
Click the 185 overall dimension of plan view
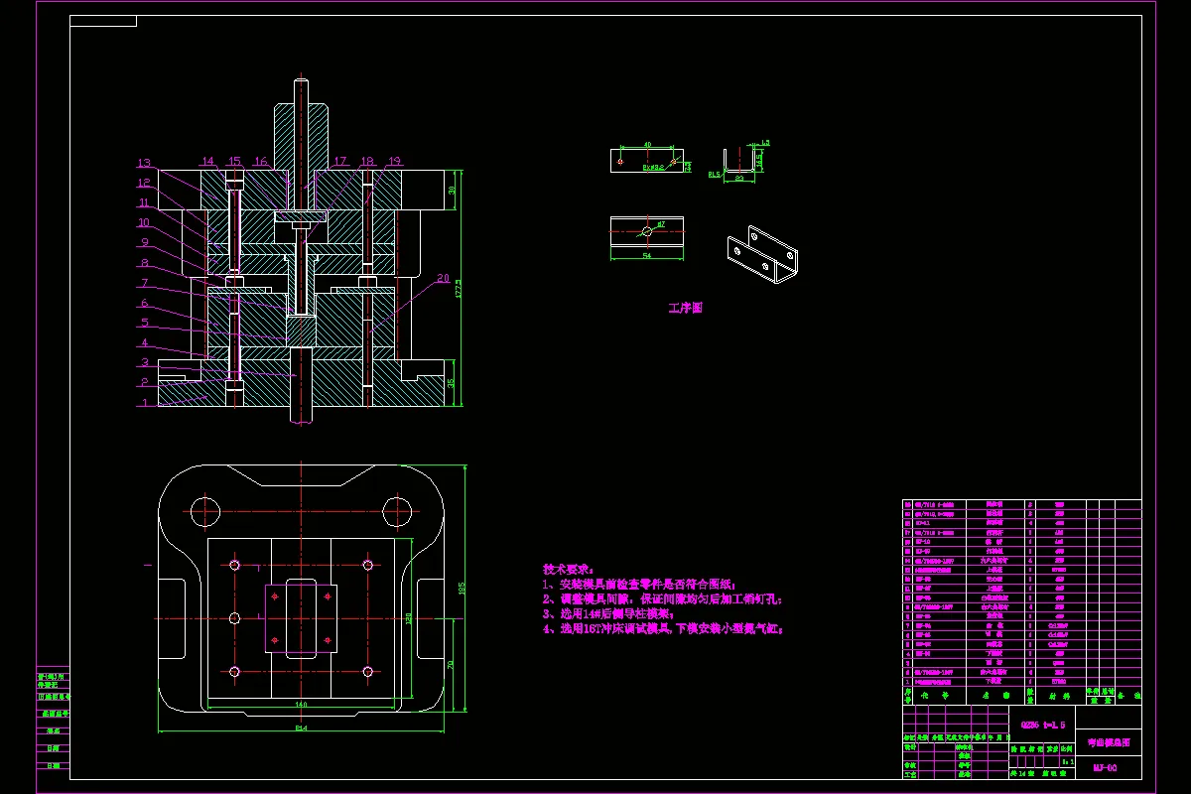coord(462,588)
